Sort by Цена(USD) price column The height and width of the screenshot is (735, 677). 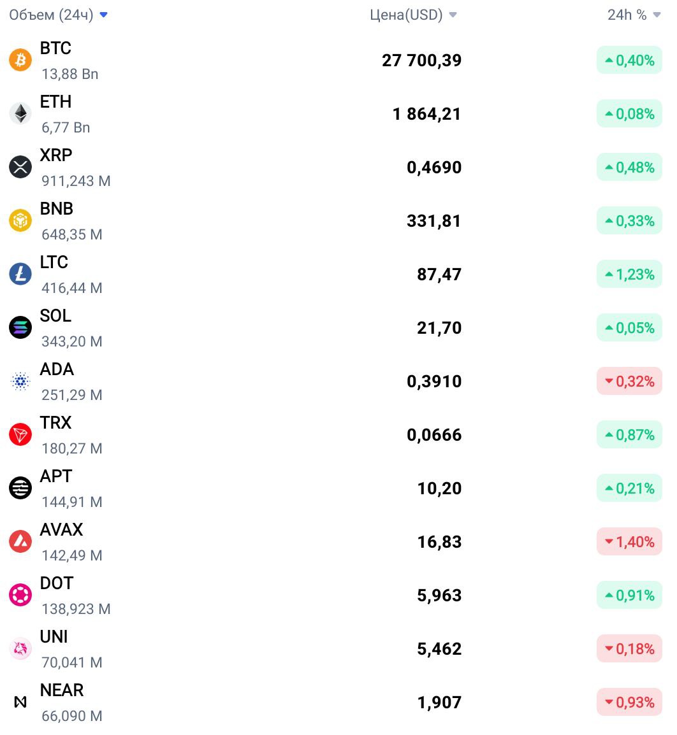pos(413,15)
